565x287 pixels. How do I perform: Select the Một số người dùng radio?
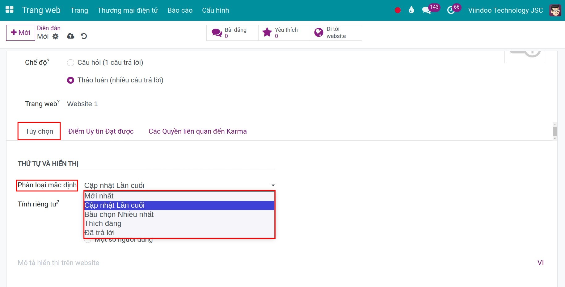click(x=88, y=240)
